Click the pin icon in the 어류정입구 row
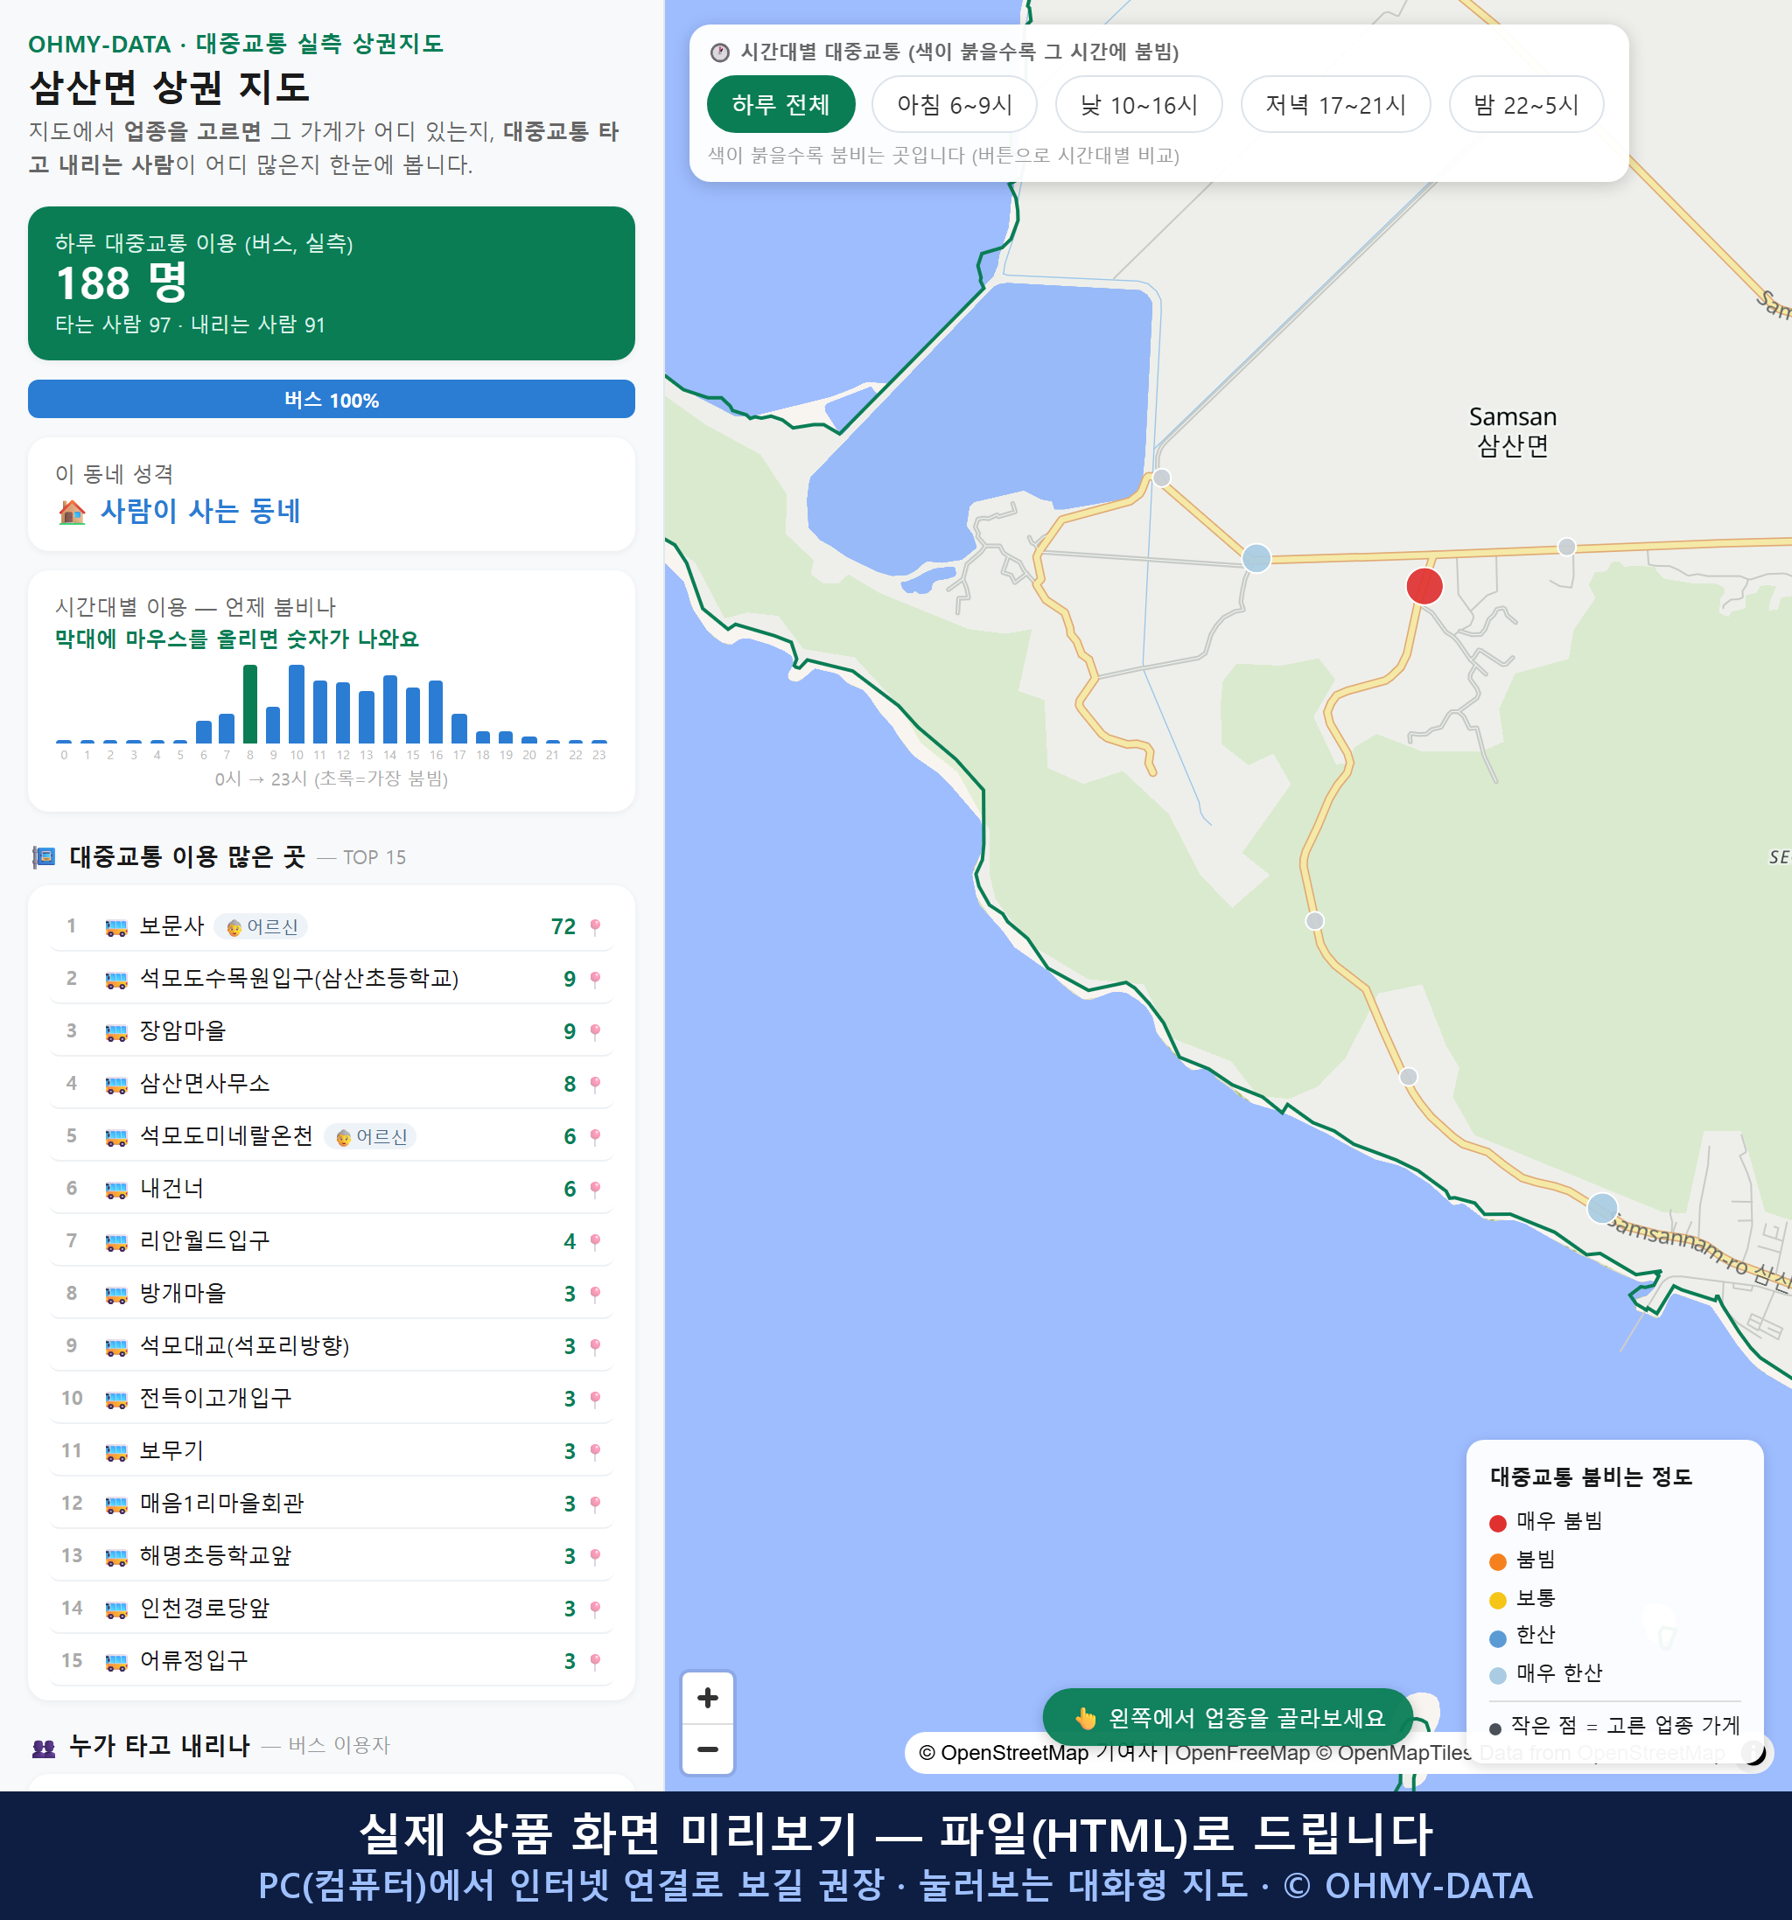 pos(595,1661)
